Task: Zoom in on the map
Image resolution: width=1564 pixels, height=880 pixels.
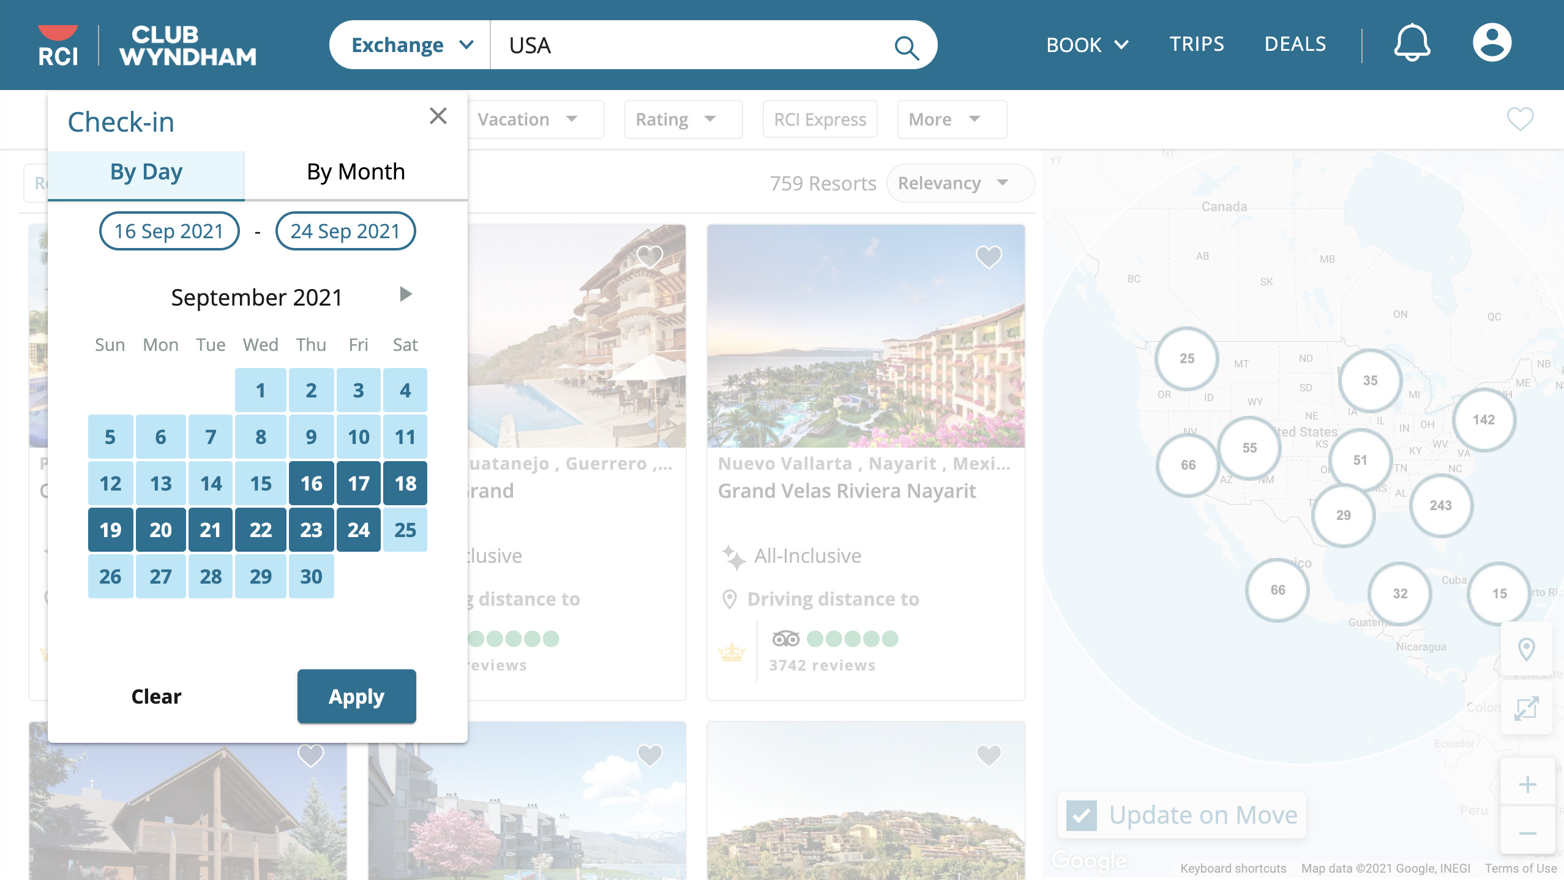Action: point(1528,784)
